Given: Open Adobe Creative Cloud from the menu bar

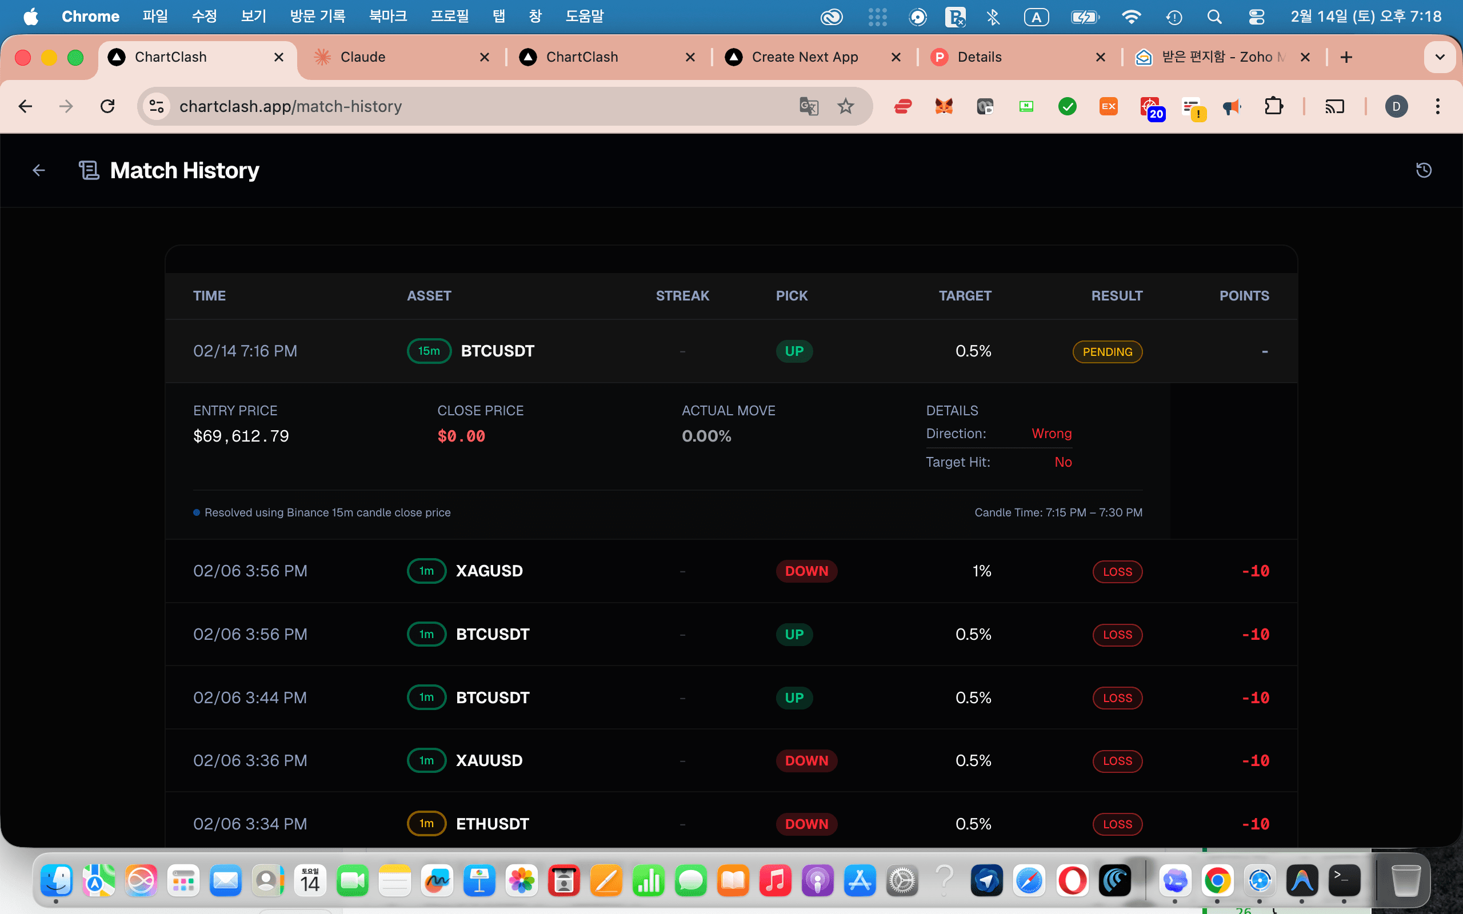Looking at the screenshot, I should pyautogui.click(x=832, y=17).
